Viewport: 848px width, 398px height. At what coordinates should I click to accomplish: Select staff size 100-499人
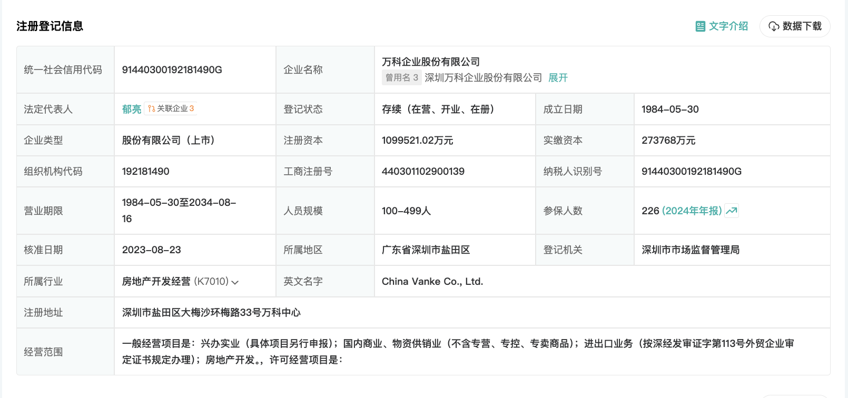(406, 211)
